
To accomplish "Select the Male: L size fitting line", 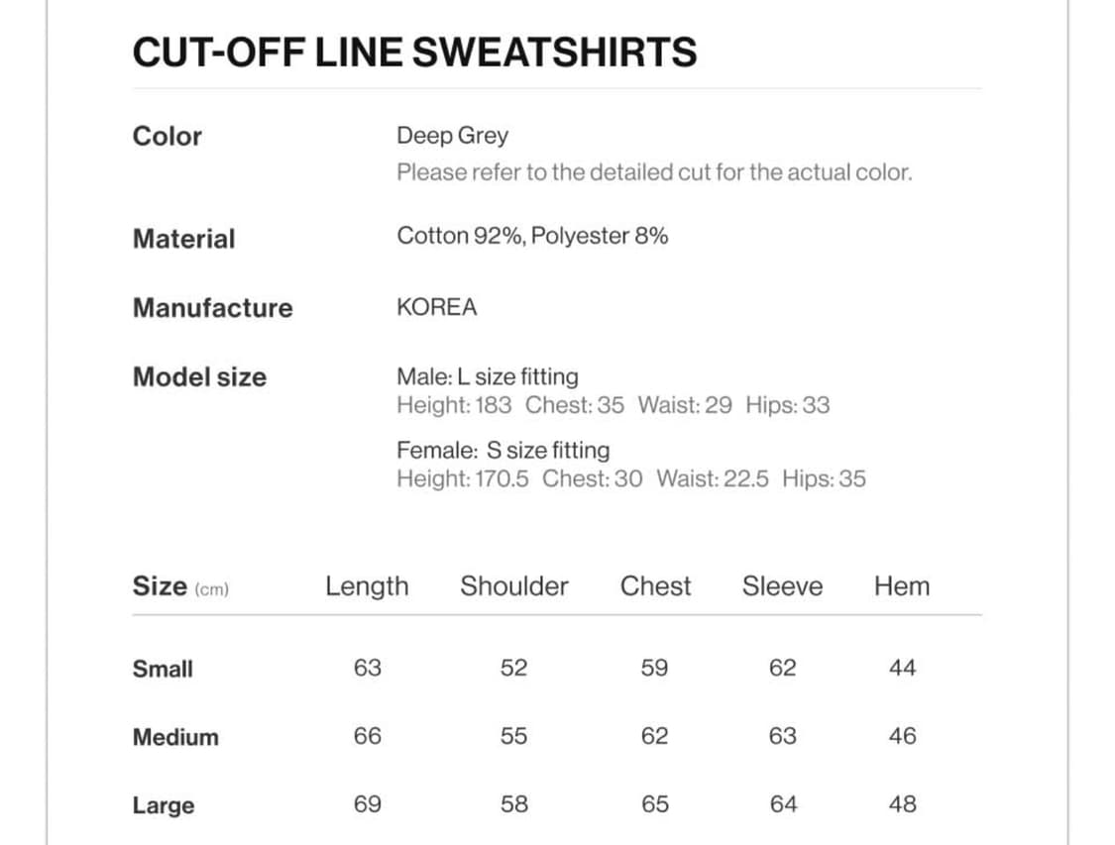I will pyautogui.click(x=487, y=376).
